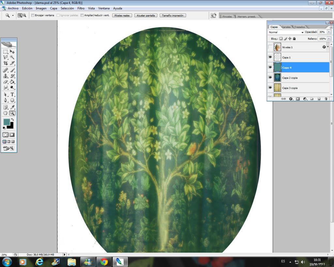Open the blend mode Normal dropdown
Image resolution: width=334 pixels, height=267 pixels.
[x=286, y=32]
